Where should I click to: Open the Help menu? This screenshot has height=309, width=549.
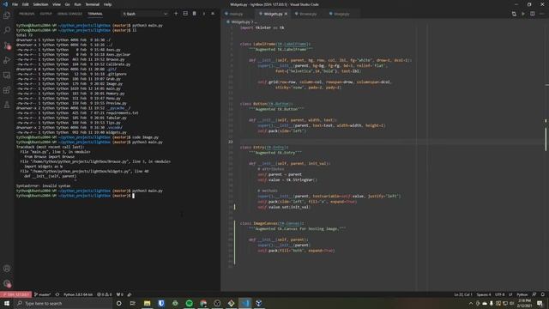coord(107,4)
